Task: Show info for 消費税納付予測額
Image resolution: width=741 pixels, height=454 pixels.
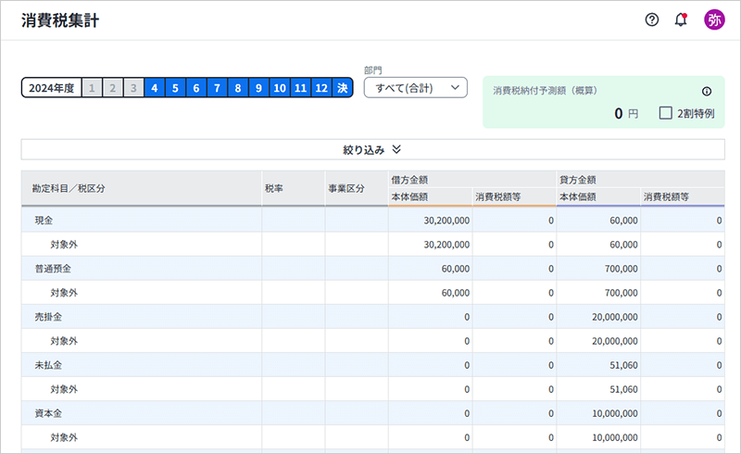Action: [707, 92]
